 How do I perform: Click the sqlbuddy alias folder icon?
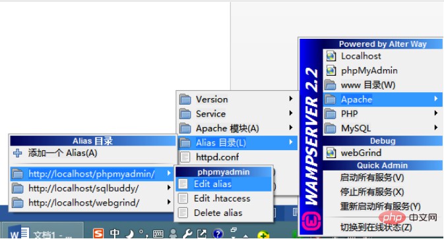point(18,188)
